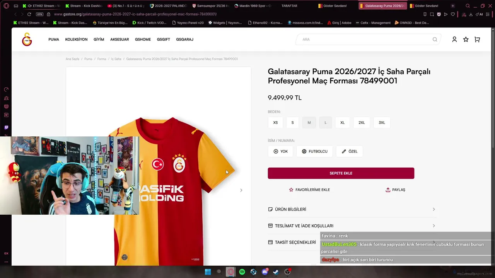Expand ÜRÜN BİLGİLERİ section

tap(352, 209)
